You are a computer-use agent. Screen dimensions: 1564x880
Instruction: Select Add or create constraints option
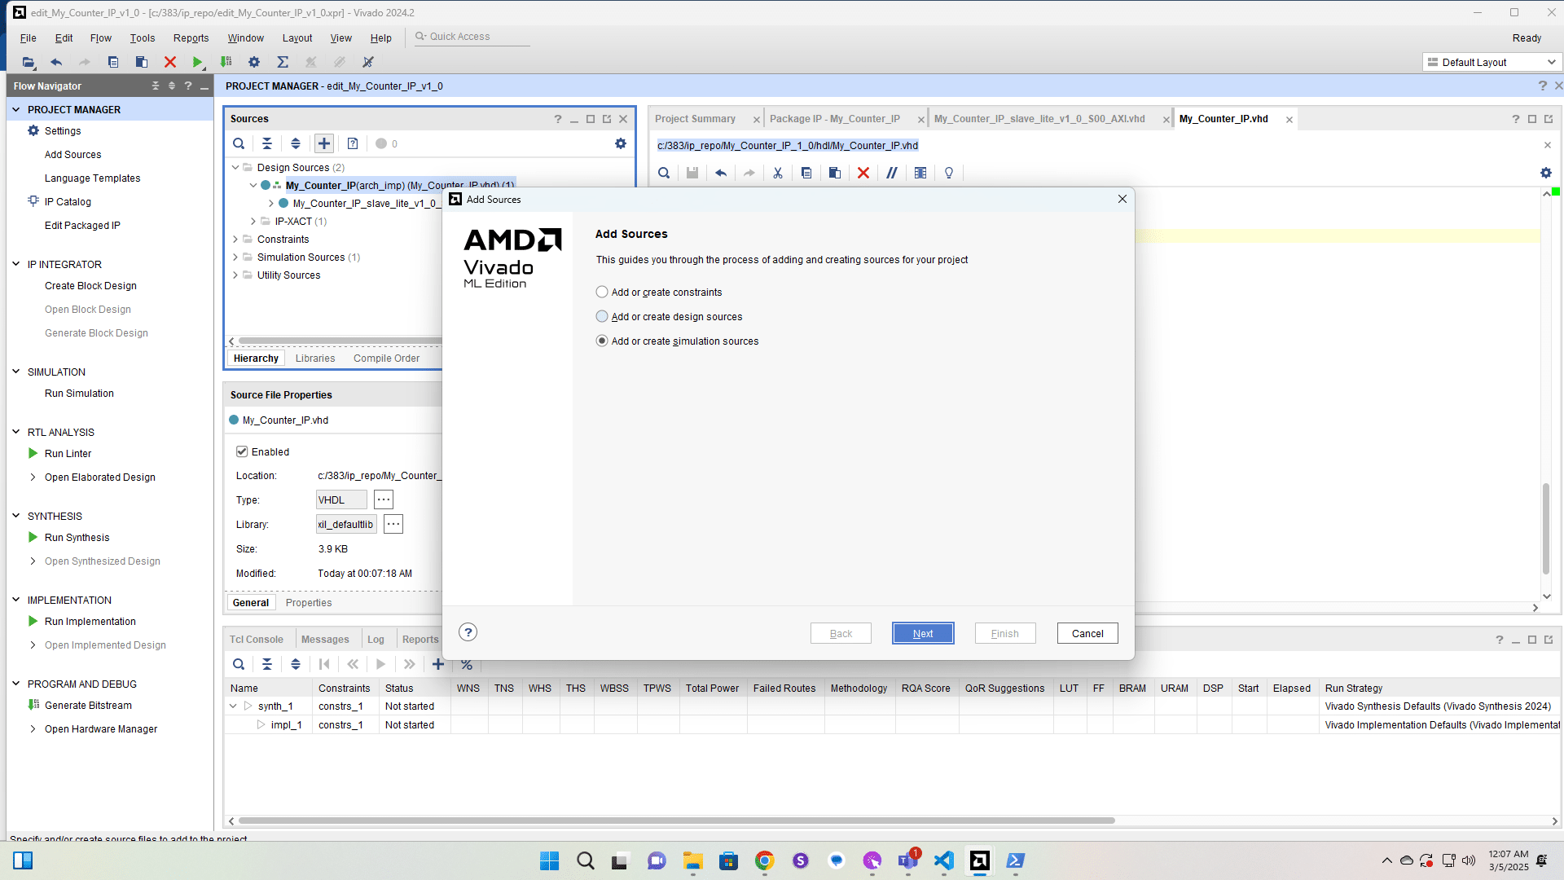coord(602,292)
